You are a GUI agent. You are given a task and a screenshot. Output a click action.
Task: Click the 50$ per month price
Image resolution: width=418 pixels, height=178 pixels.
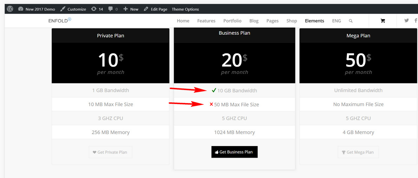click(x=358, y=63)
